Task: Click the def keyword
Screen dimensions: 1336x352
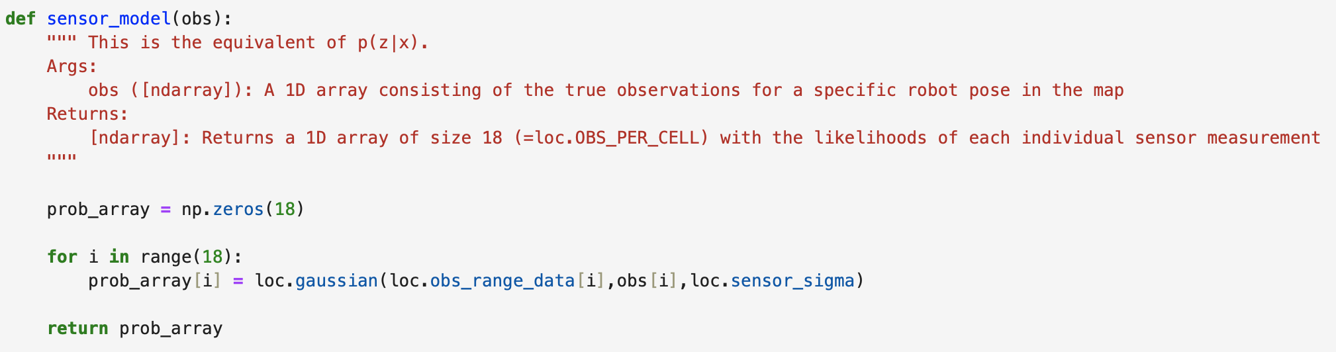Action: click(x=21, y=19)
